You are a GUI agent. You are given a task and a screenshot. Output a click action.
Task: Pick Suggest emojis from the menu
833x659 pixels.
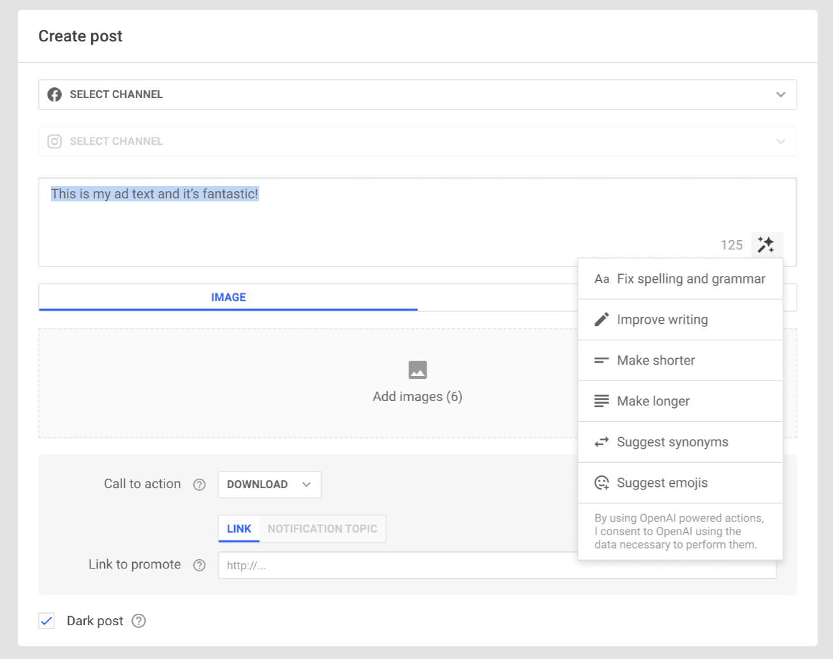click(x=681, y=483)
